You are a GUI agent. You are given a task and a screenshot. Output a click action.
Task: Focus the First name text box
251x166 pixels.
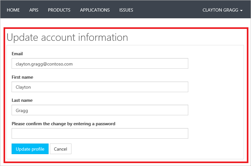(100, 87)
